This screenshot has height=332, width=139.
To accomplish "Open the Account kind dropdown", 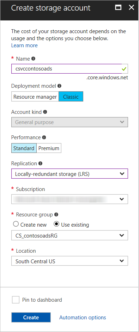I will pos(69,122).
